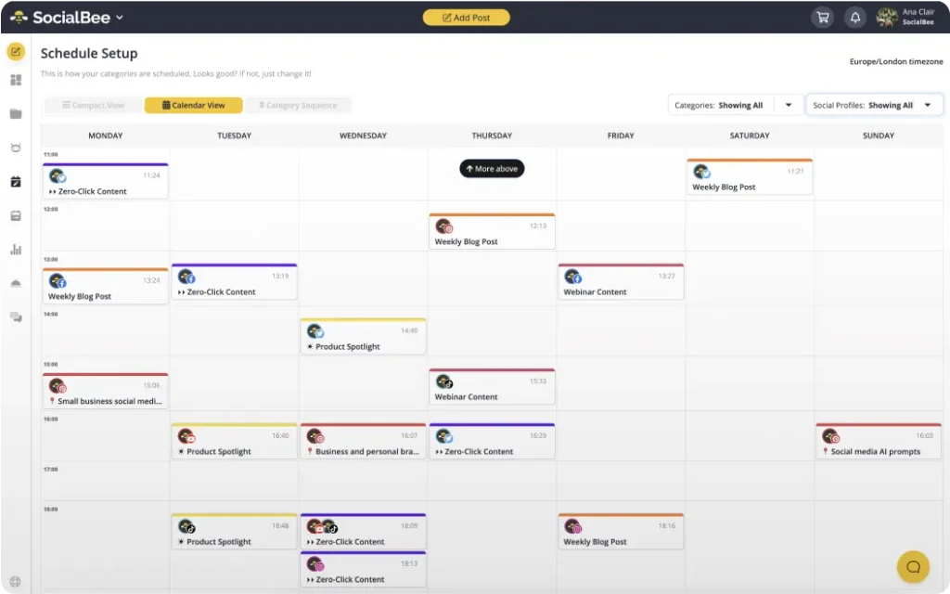
Task: Select the Thursday column header
Action: (492, 136)
